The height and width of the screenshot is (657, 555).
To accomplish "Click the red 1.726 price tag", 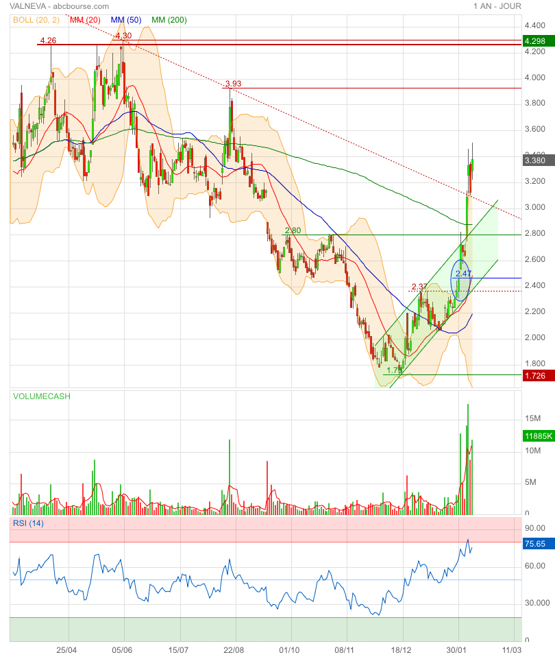I will click(x=539, y=376).
